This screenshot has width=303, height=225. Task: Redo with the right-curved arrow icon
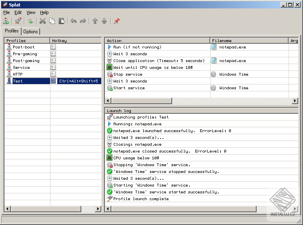point(83,21)
